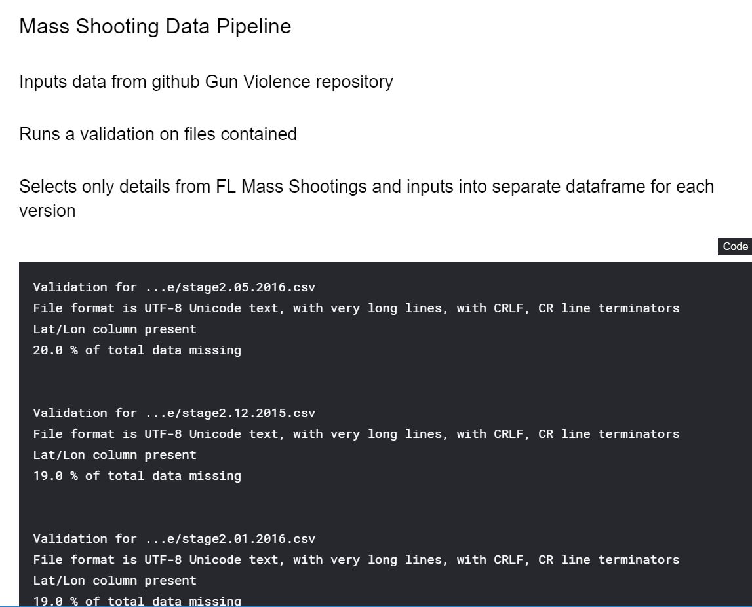Click the File format line under stage2.05.2016.csv
The image size is (752, 607).
point(356,308)
